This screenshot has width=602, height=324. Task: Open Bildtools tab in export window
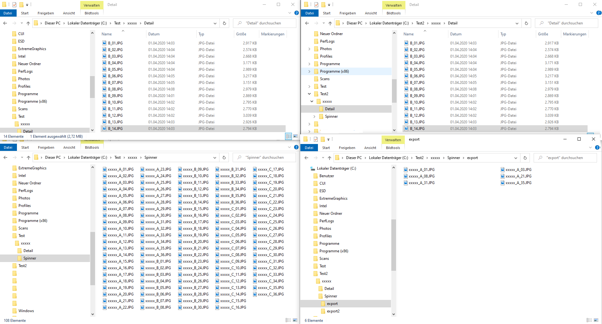393,148
